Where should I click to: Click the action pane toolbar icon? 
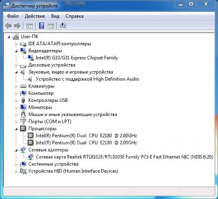point(51,26)
